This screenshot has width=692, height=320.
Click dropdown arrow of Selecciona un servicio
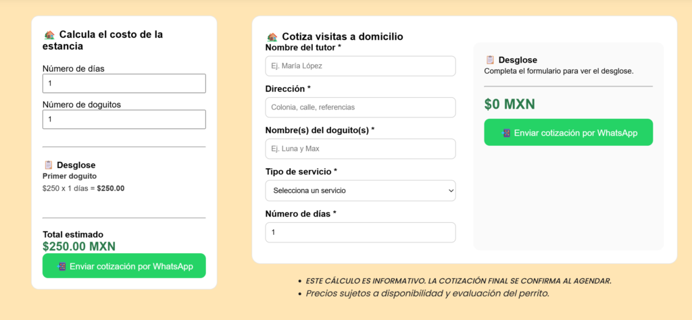point(451,191)
